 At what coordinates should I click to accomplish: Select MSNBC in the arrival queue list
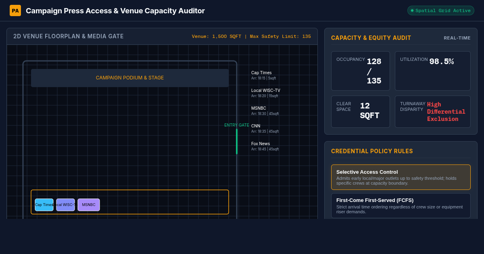[x=265, y=111]
